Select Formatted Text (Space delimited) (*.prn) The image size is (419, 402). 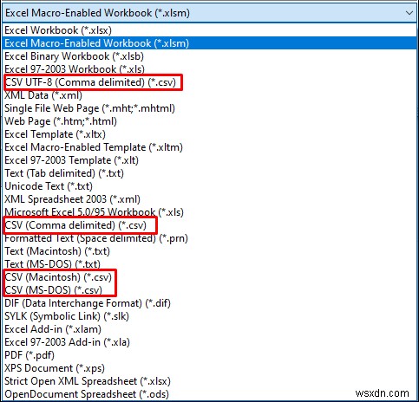pyautogui.click(x=209, y=238)
